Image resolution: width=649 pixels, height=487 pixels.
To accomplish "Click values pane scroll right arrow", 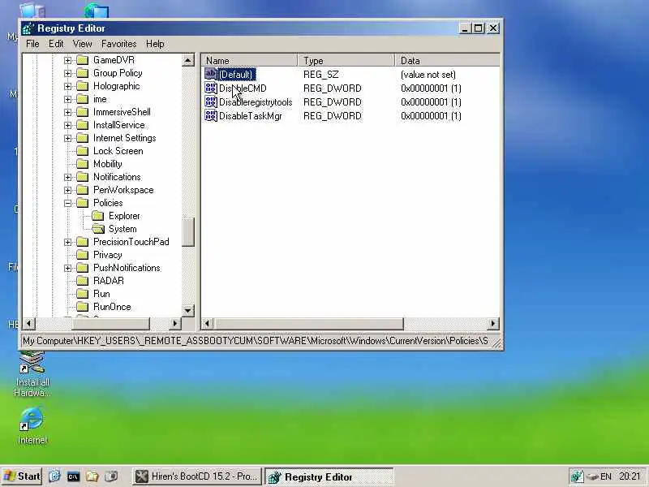I will point(493,323).
